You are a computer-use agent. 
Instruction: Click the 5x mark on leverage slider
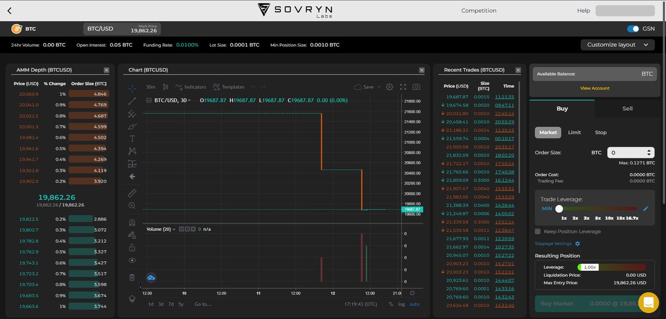[598, 218]
